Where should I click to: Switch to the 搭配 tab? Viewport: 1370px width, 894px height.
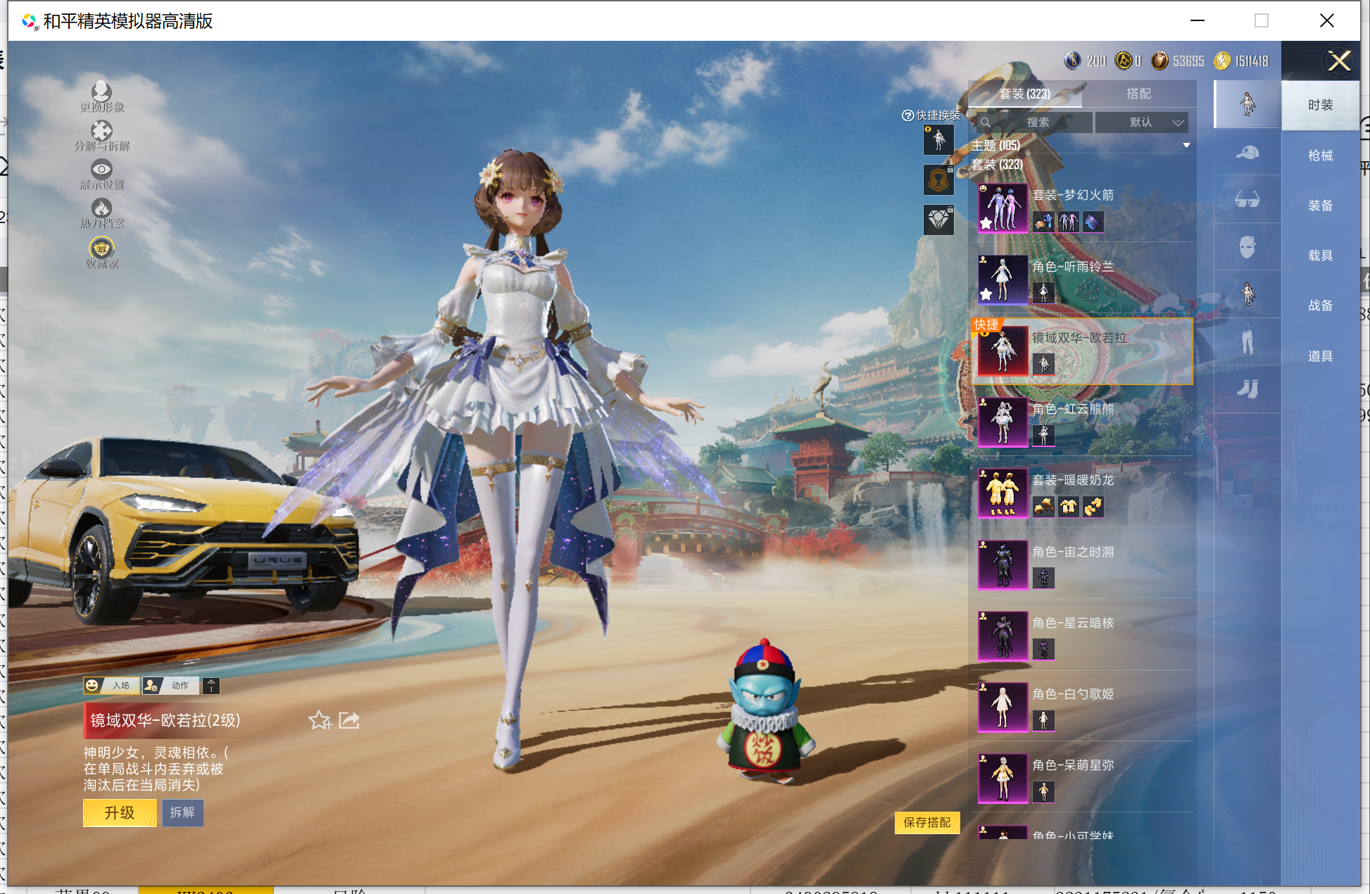coord(1138,94)
